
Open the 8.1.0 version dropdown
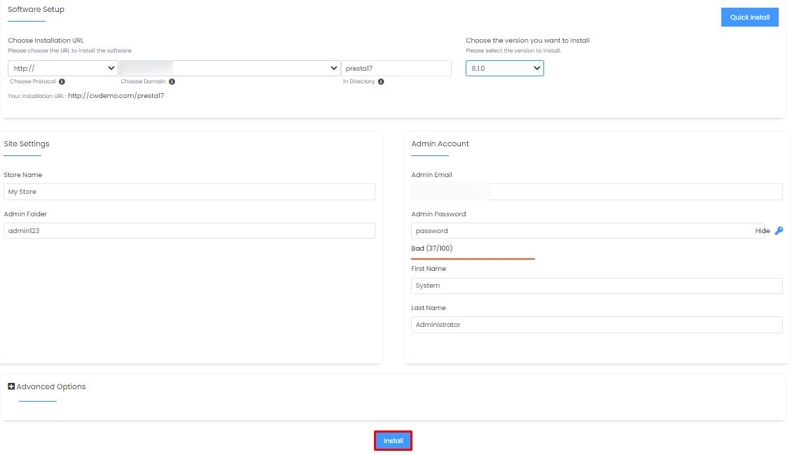pos(504,69)
